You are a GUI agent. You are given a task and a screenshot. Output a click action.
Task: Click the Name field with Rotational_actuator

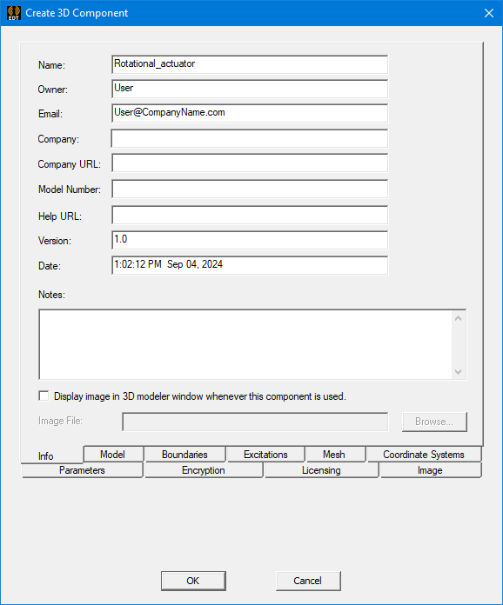point(250,64)
